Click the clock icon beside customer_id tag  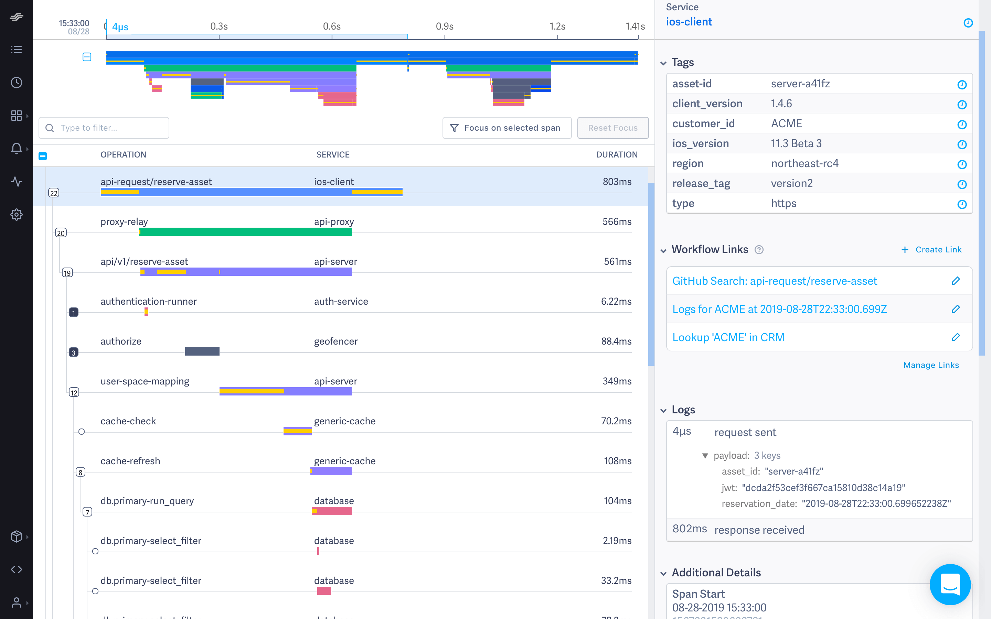point(962,124)
